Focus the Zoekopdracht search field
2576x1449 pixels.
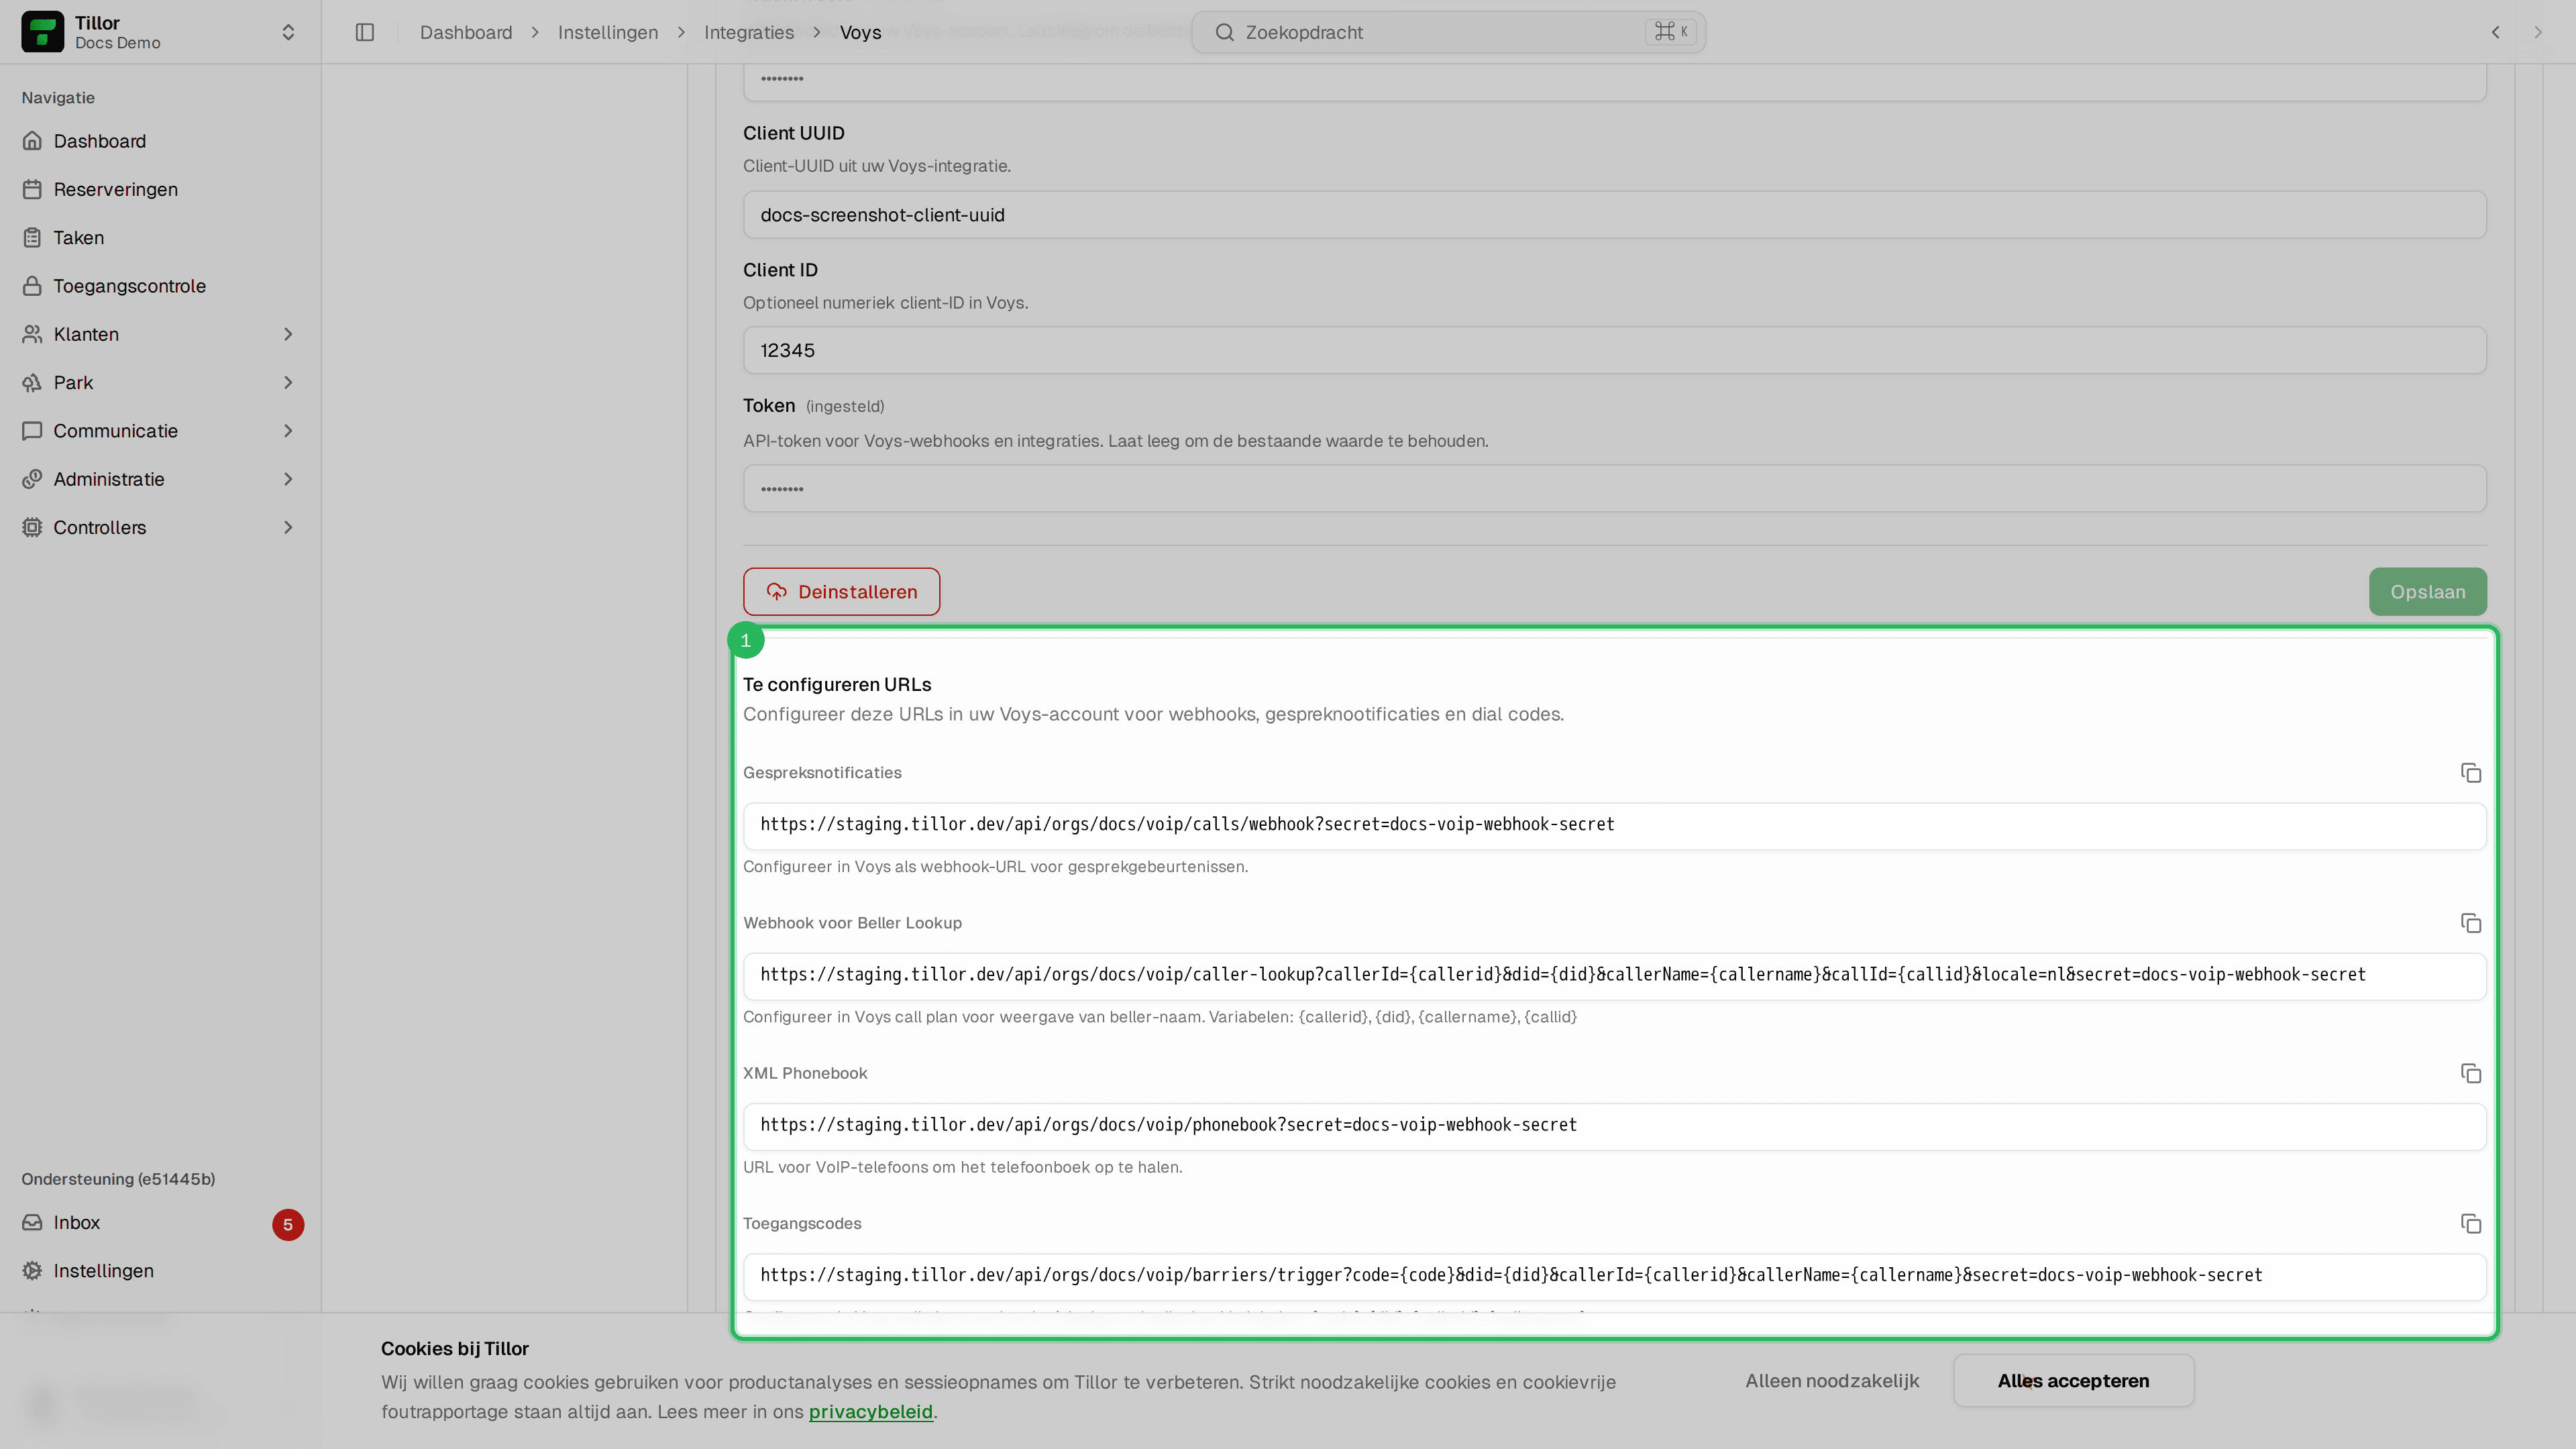[x=1448, y=32]
